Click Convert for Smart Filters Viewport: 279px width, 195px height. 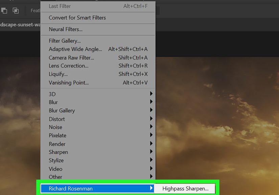(x=98, y=18)
